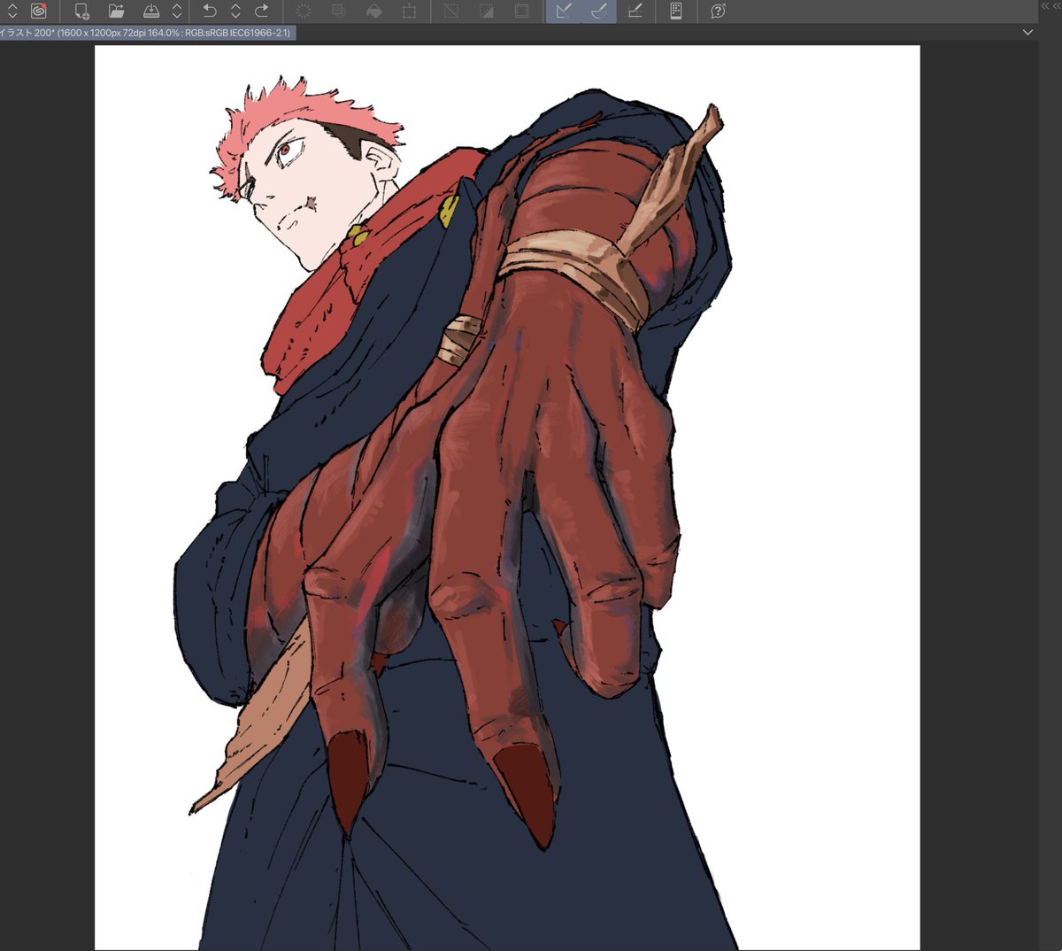The width and height of the screenshot is (1062, 951).
Task: Create a new canvas with New icon
Action: (81, 12)
